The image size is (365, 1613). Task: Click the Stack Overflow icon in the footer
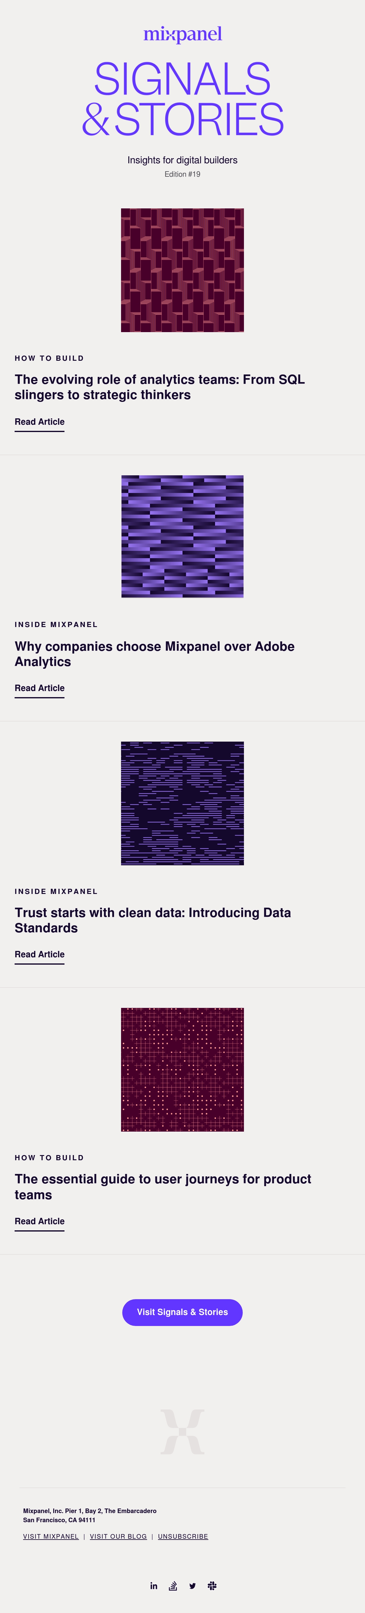pos(173,1586)
